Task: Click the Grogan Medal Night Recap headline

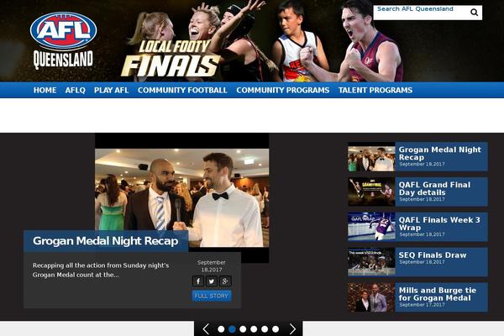Action: (x=106, y=241)
